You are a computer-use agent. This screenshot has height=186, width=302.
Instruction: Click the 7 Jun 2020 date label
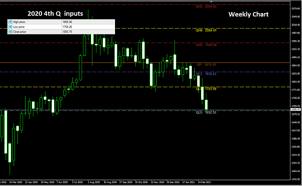(62, 182)
